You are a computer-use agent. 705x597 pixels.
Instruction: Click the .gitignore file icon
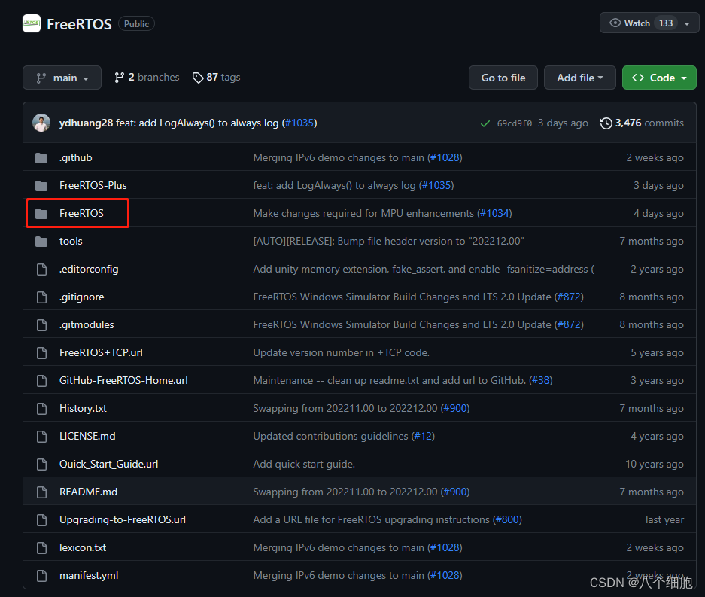click(x=41, y=297)
